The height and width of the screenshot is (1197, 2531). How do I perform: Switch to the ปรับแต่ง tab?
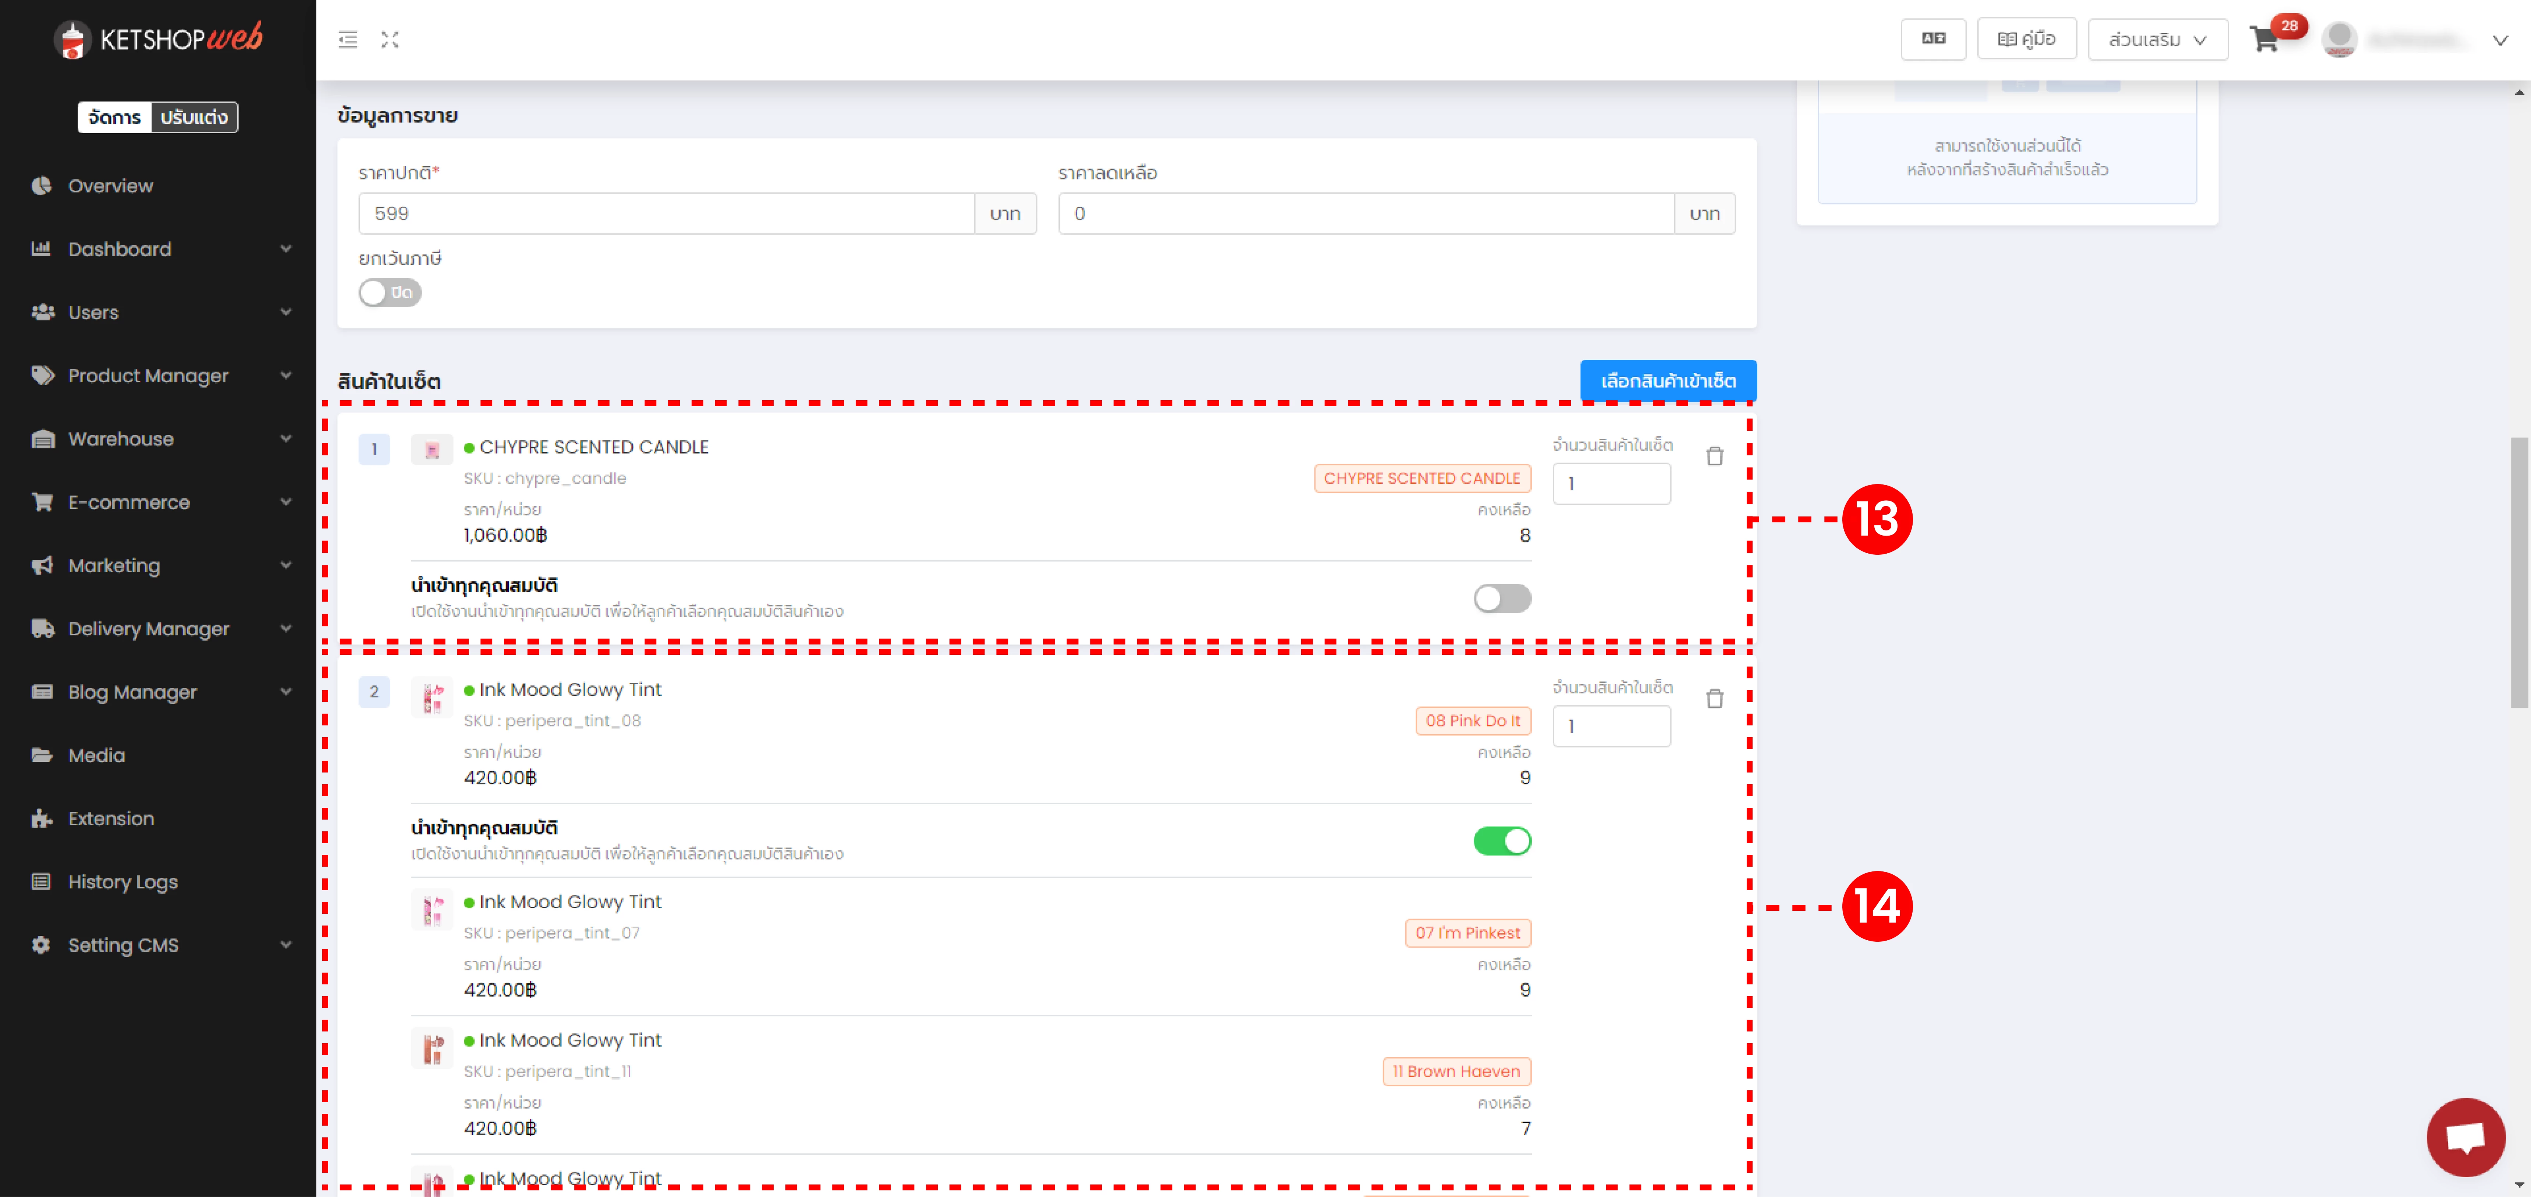tap(195, 117)
